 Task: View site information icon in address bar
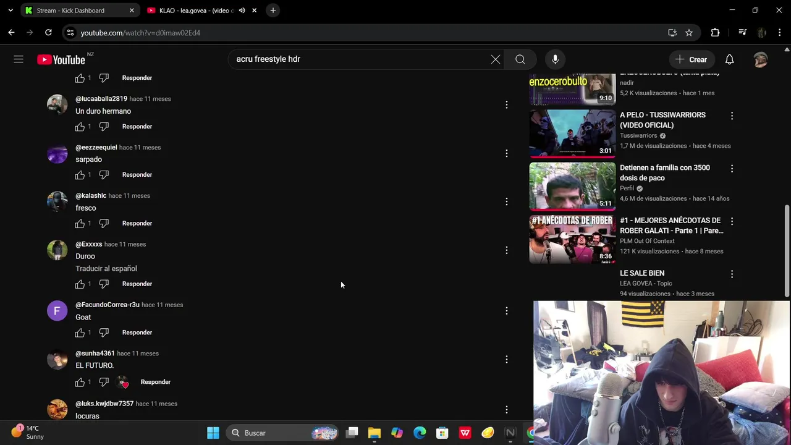coord(70,33)
